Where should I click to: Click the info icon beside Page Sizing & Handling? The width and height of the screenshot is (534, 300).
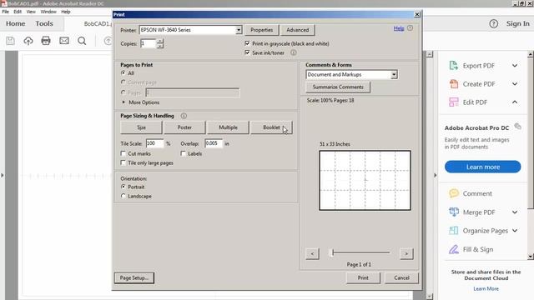coord(184,116)
